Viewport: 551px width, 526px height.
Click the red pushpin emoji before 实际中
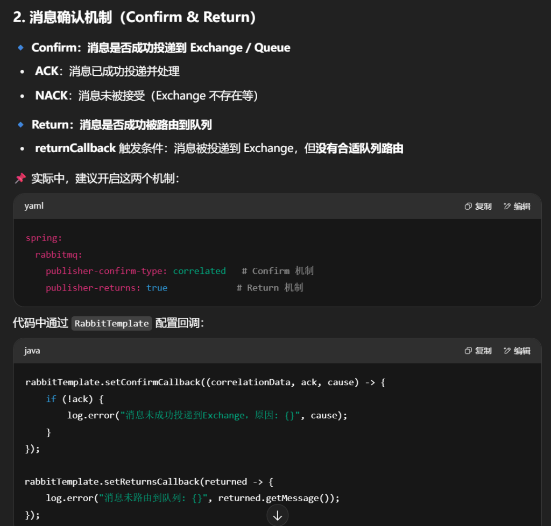pyautogui.click(x=20, y=178)
